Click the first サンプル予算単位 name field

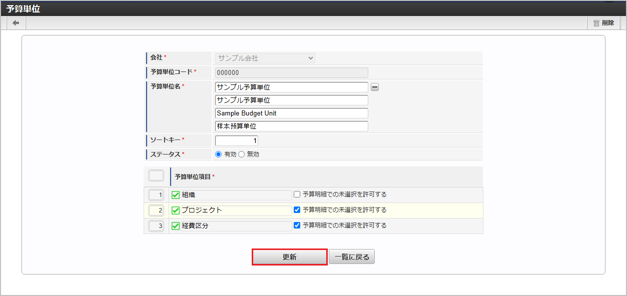point(292,87)
